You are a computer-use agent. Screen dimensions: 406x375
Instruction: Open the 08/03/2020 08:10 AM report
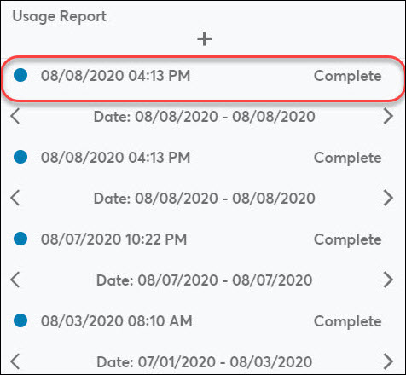click(117, 321)
